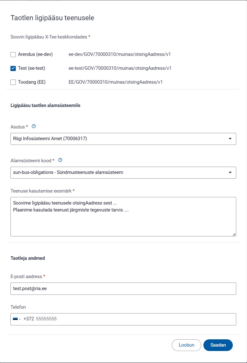Expand the Asutus dropdown arrow
247x363 pixels.
[230, 139]
